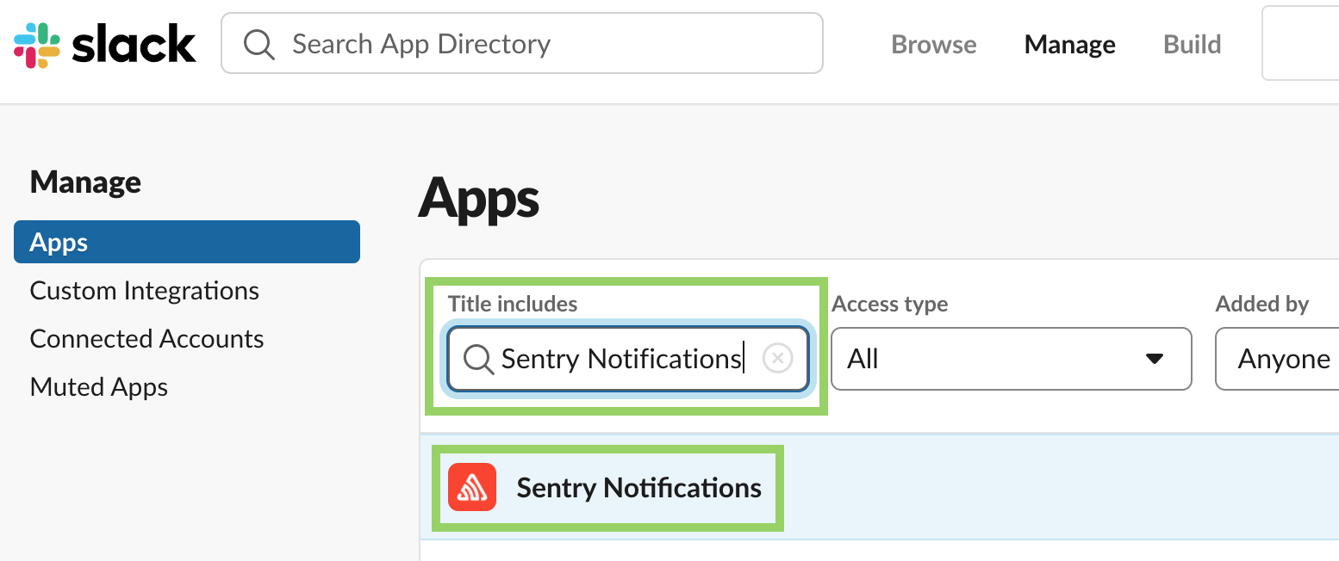Viewport: 1339px width, 561px height.
Task: Open Custom Integrations in the sidebar
Action: [145, 291]
